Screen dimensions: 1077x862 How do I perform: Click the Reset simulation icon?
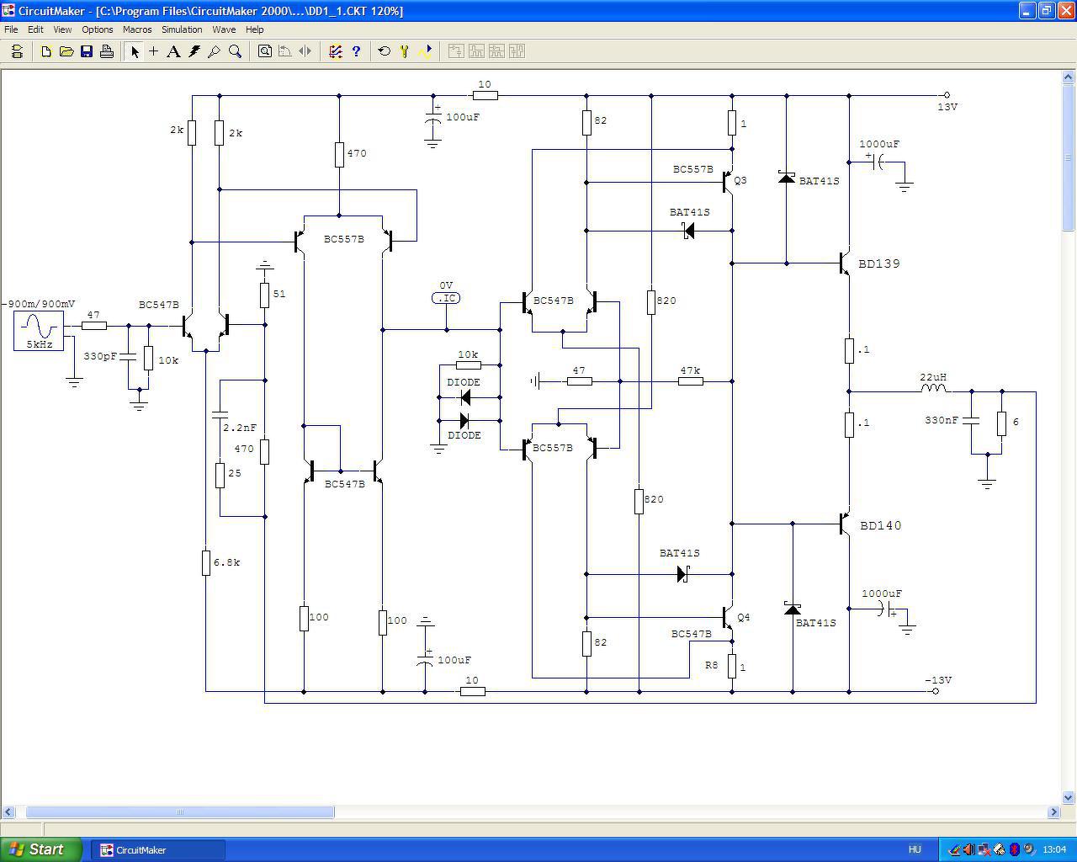[385, 51]
